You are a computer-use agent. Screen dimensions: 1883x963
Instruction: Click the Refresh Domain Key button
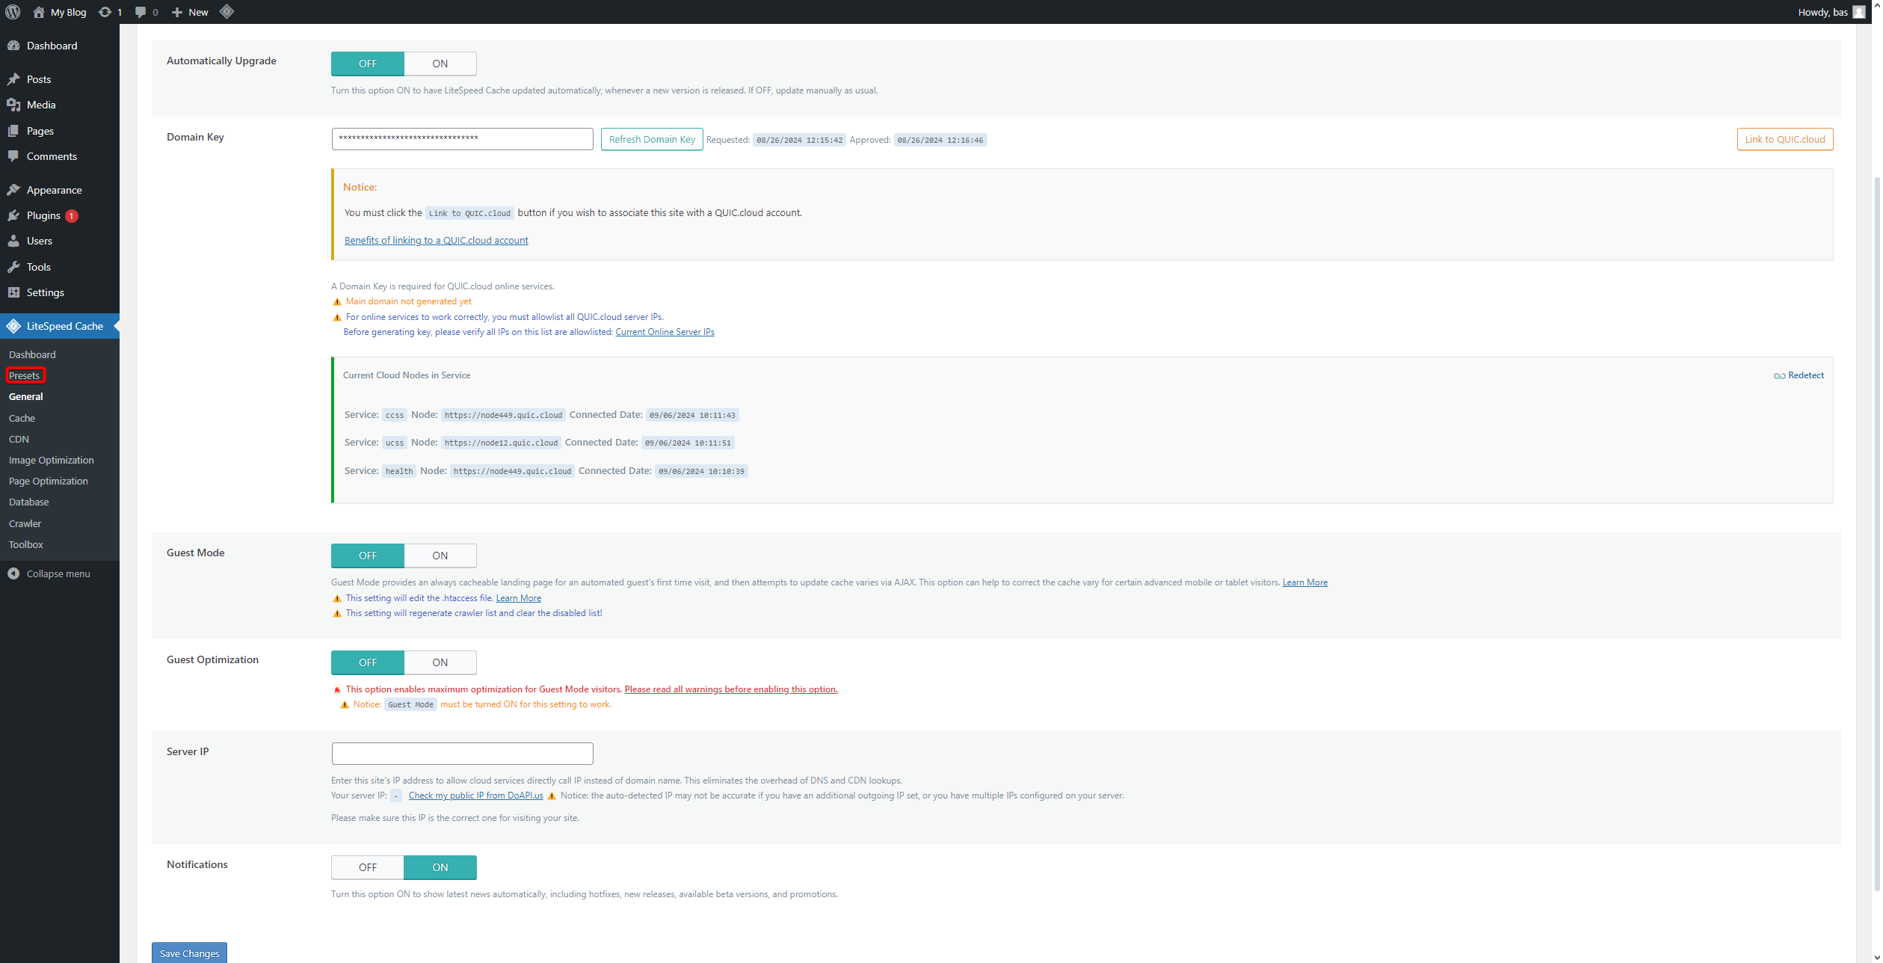point(651,140)
